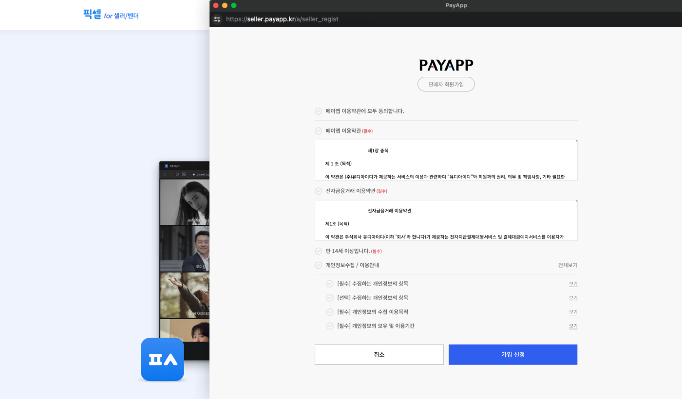Screen dimensions: 682x399
Task: Click the blue ㅍㅅ app icon in background page
Action: pos(162,360)
